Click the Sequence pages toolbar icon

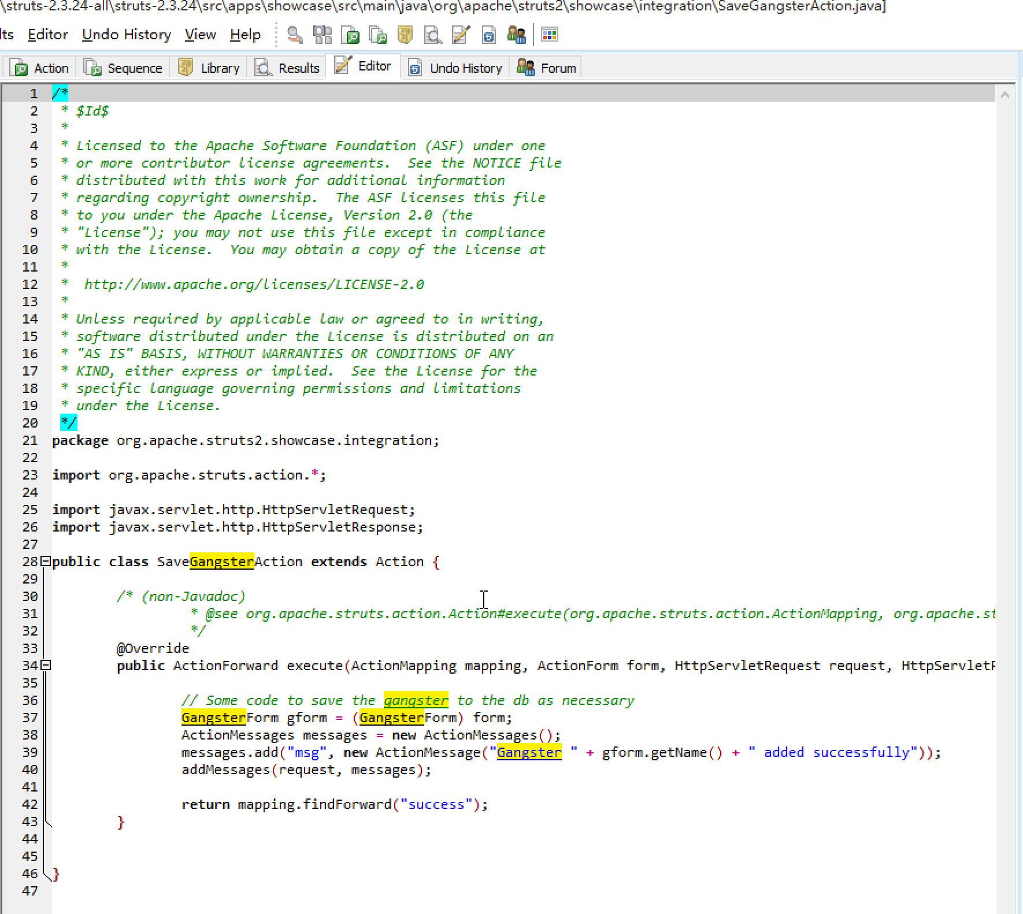click(377, 35)
